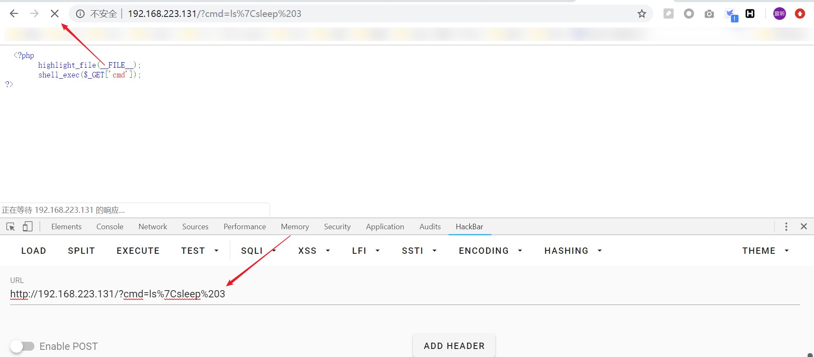This screenshot has width=814, height=357.
Task: Click the browser address bar URL
Action: (x=215, y=14)
